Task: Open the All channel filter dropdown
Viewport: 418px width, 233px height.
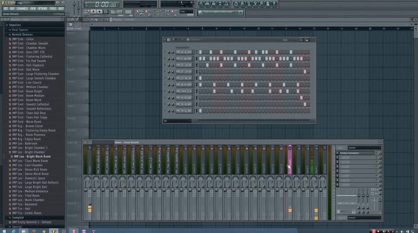Action: 177,121
